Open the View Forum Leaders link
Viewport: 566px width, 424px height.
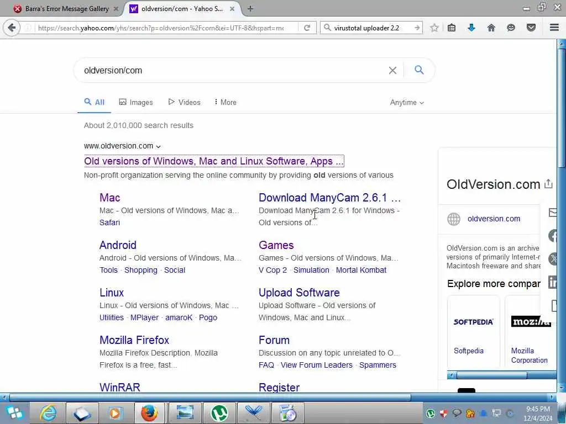click(317, 365)
